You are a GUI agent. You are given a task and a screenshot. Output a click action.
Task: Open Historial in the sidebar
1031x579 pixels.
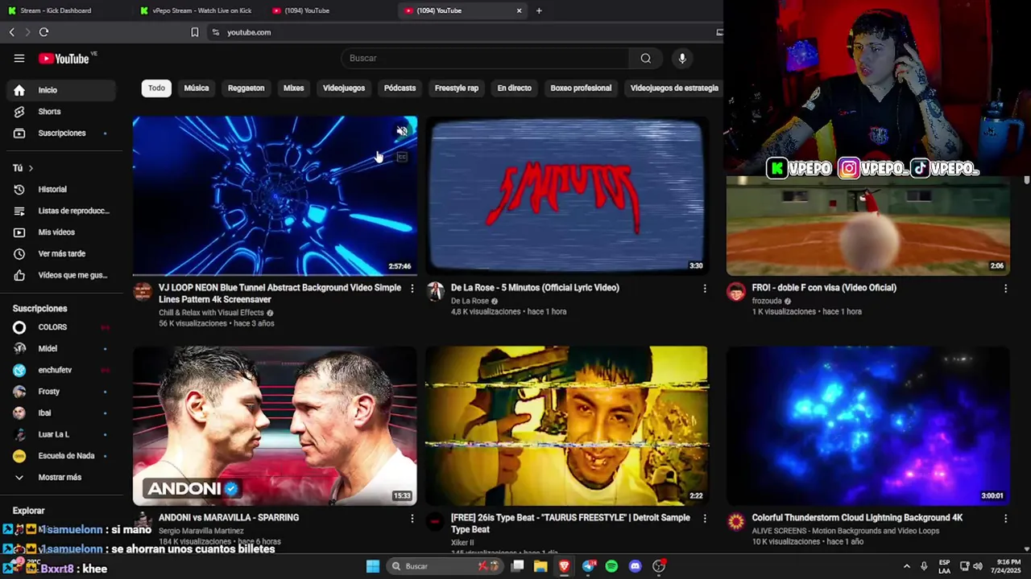60,189
